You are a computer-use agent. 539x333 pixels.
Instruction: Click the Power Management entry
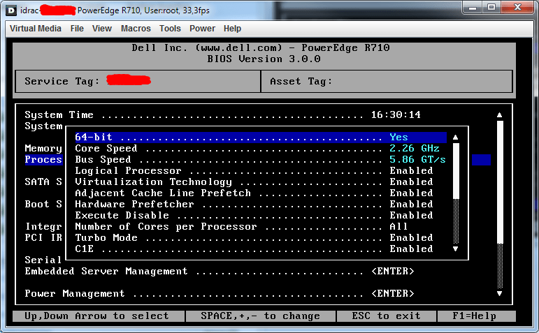(75, 293)
